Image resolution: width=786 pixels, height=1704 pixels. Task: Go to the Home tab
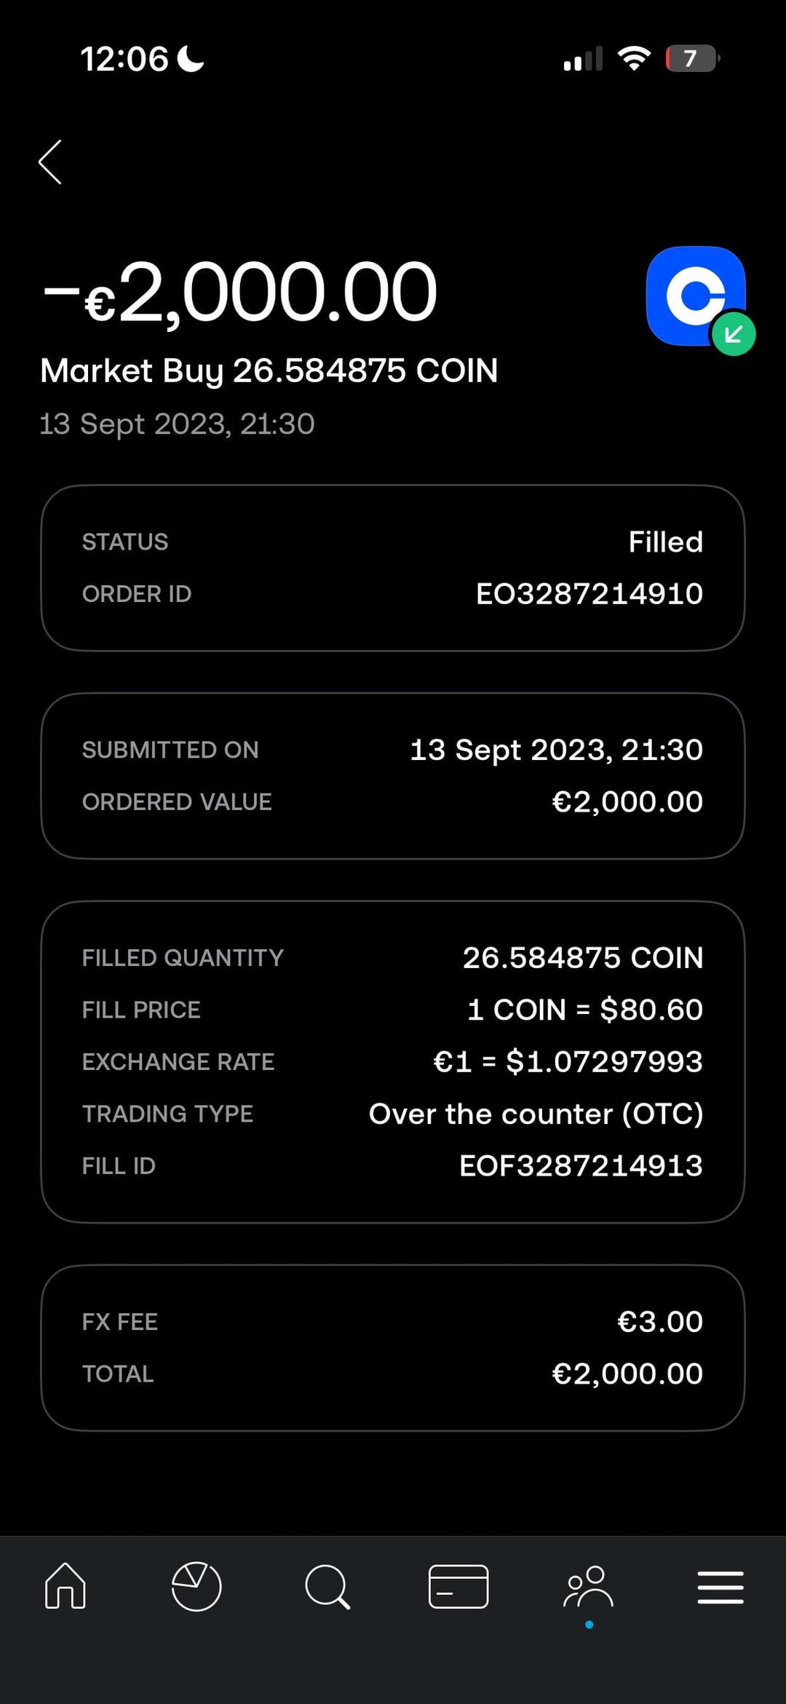click(65, 1586)
